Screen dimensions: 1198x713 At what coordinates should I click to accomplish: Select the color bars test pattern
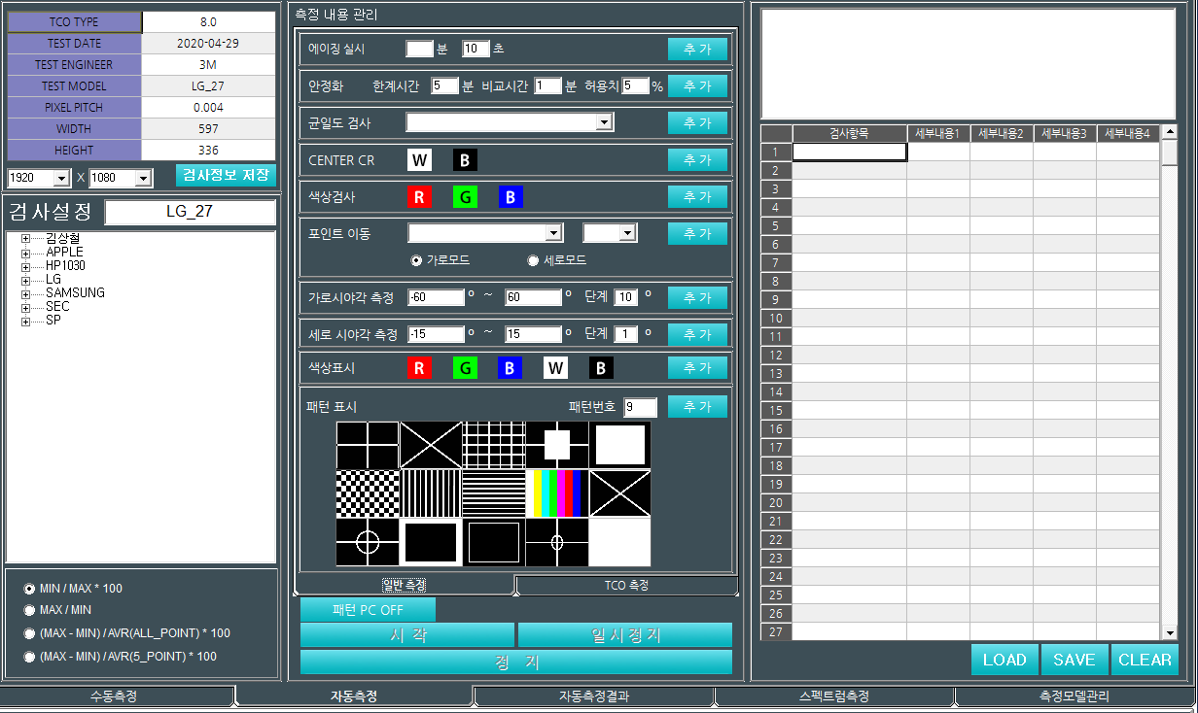557,493
